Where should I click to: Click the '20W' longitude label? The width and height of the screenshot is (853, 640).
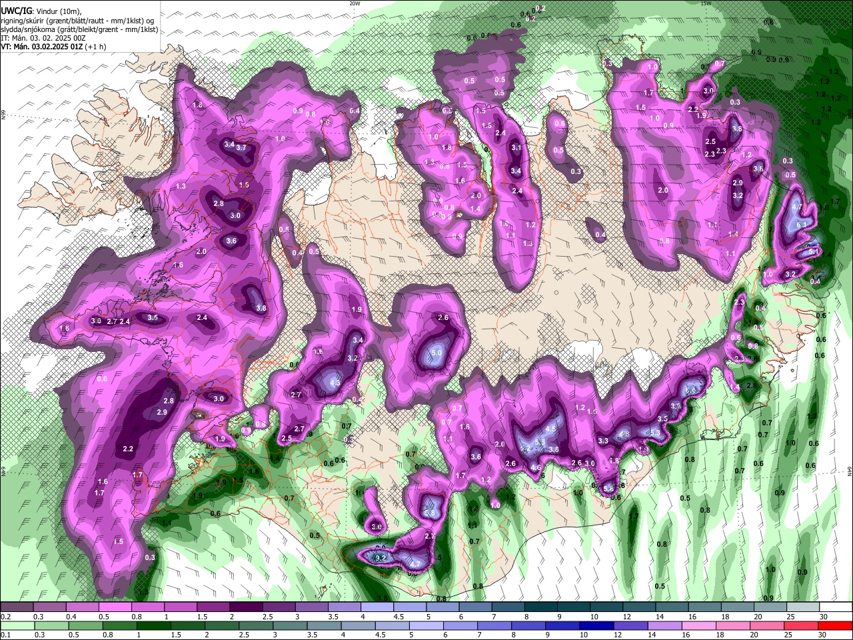coord(355,3)
